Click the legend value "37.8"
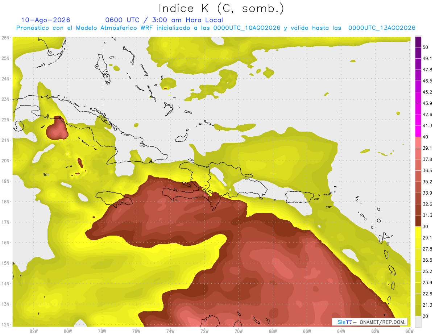Viewport: 435px width, 336px height. coord(428,159)
